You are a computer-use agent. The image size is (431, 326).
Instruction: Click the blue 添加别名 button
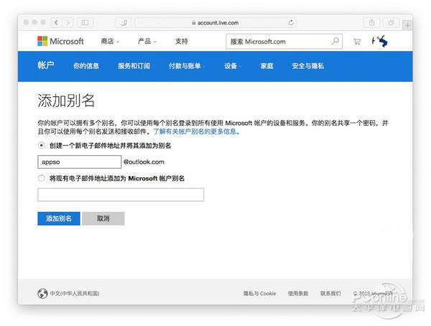click(x=59, y=218)
